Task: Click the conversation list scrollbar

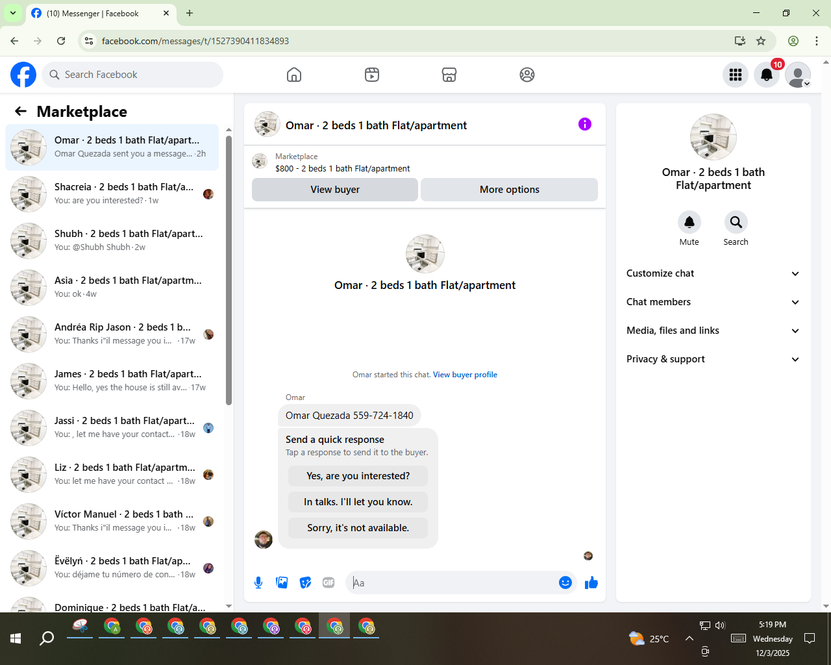Action: point(229,270)
